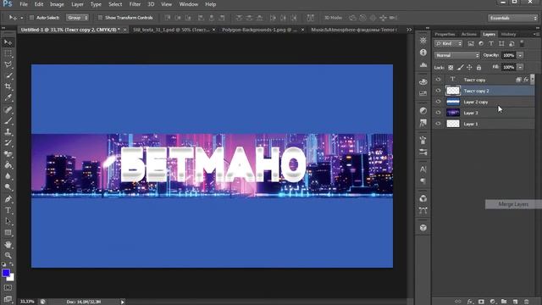
Task: Enable Show Transform Controls checkbox
Action: [100, 18]
